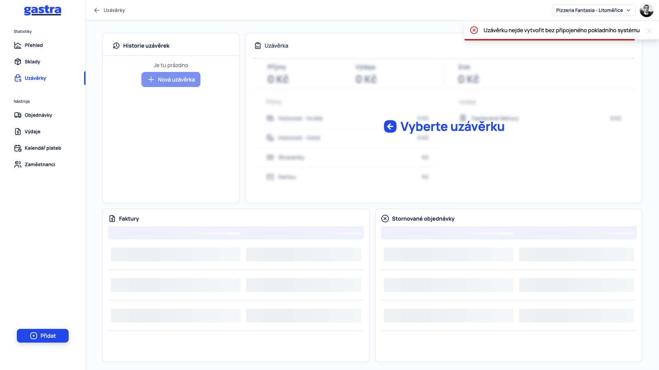Click the Historie uzávěrek heading

(x=146, y=46)
